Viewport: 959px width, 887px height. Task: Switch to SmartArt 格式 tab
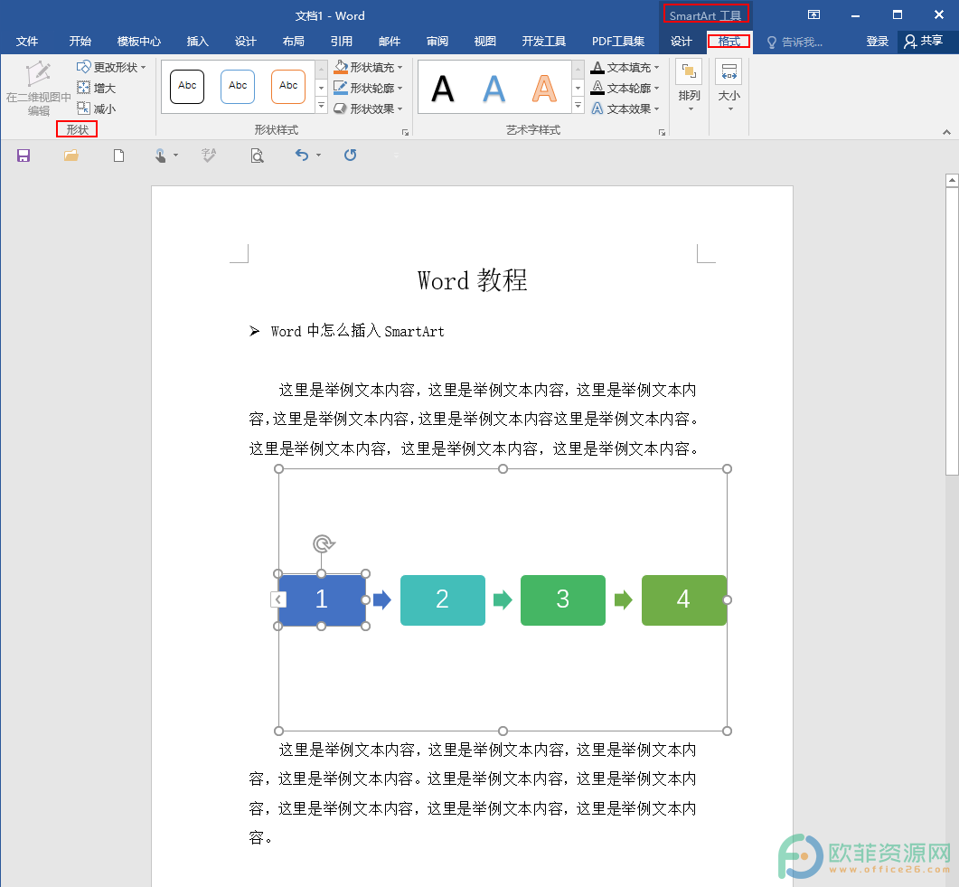point(729,41)
